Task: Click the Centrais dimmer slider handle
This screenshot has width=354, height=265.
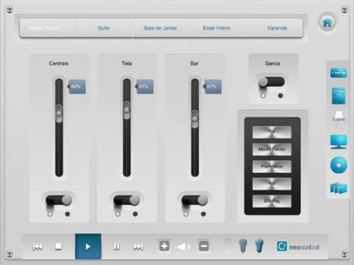Action: 59,113
